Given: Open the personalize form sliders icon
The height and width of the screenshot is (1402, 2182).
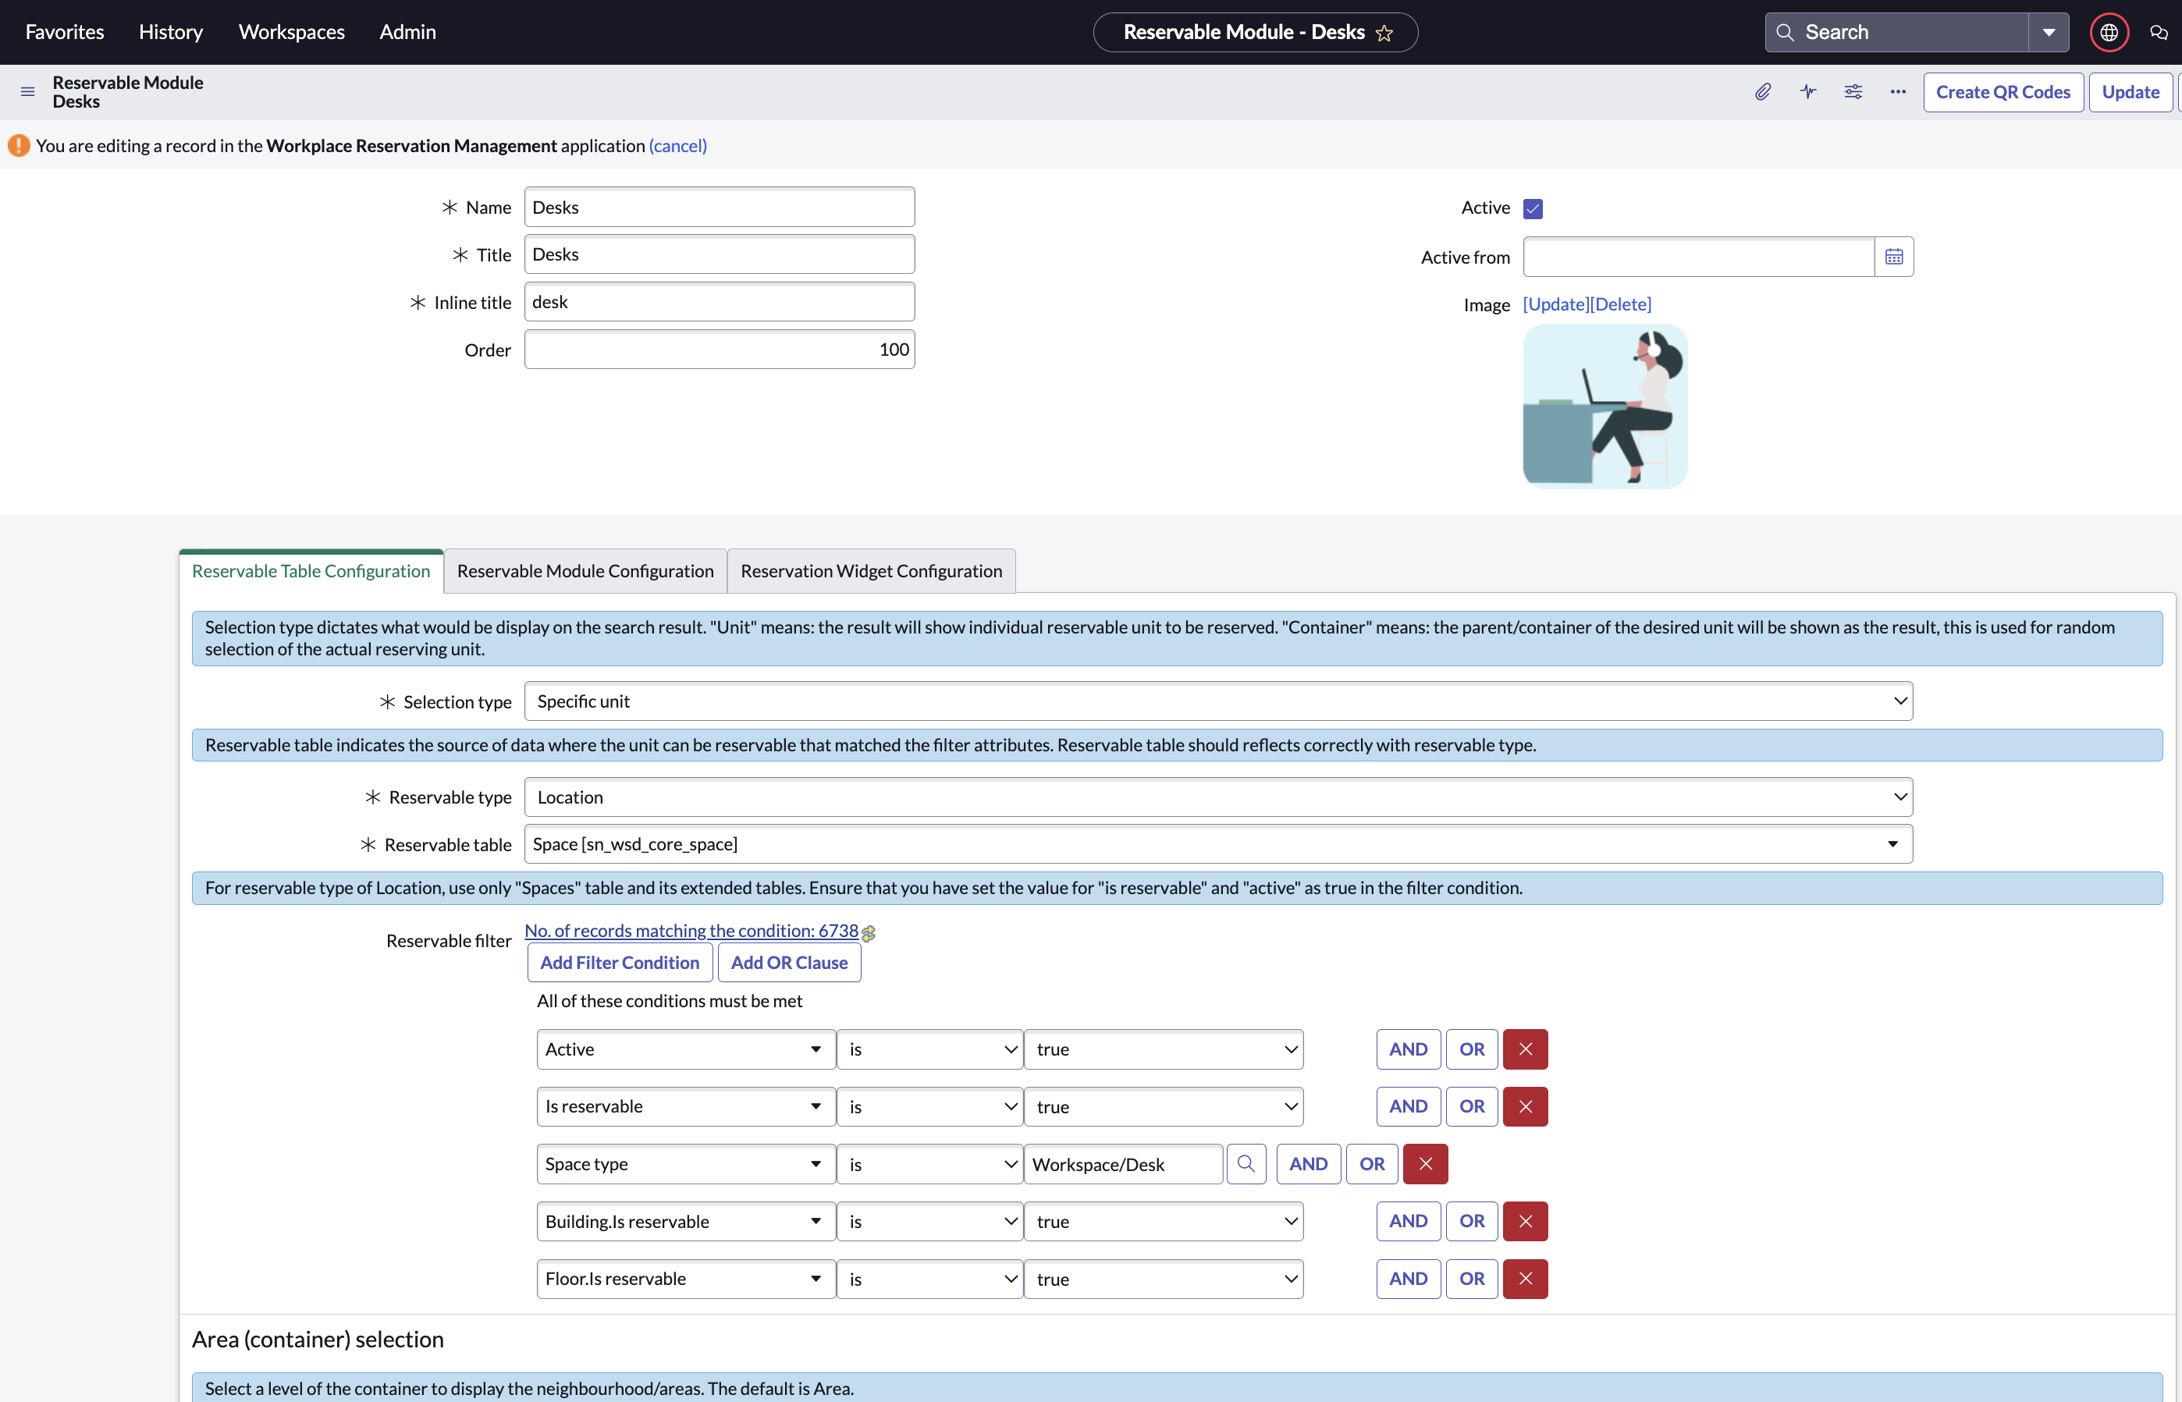Looking at the screenshot, I should pos(1853,92).
